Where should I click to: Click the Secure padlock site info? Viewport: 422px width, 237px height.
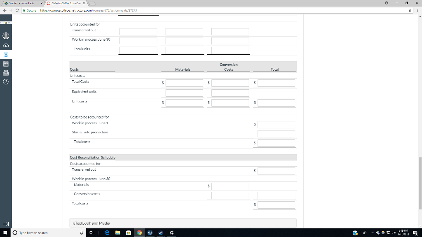coord(30,10)
